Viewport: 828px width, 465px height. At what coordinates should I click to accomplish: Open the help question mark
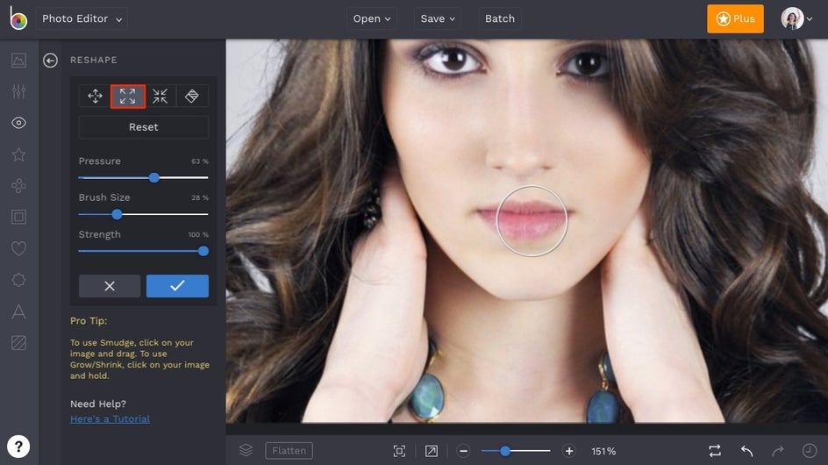18,446
